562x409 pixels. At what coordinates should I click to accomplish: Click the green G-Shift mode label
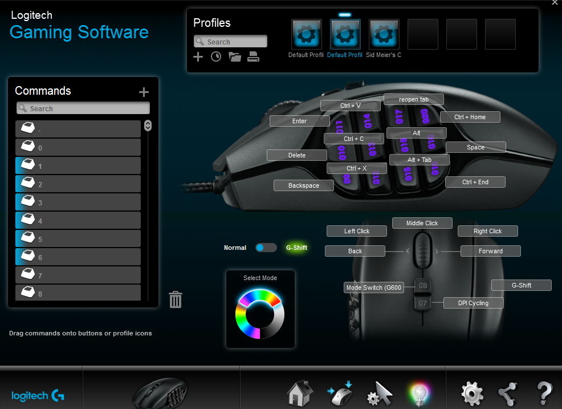tap(296, 248)
